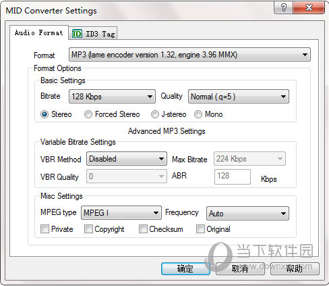Click the 帮助 help button
The width and height of the screenshot is (329, 286).
pos(295,268)
